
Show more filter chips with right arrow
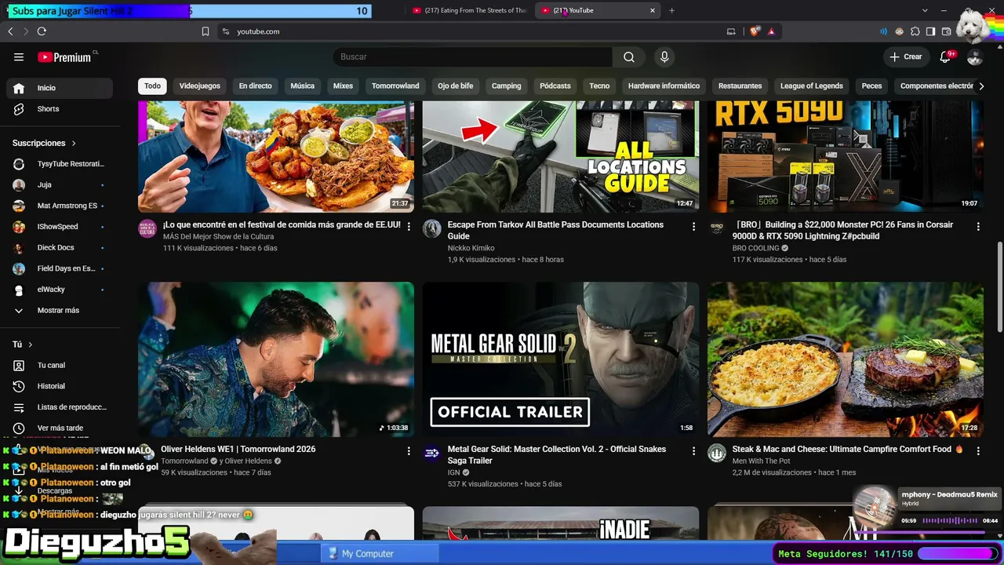[980, 86]
